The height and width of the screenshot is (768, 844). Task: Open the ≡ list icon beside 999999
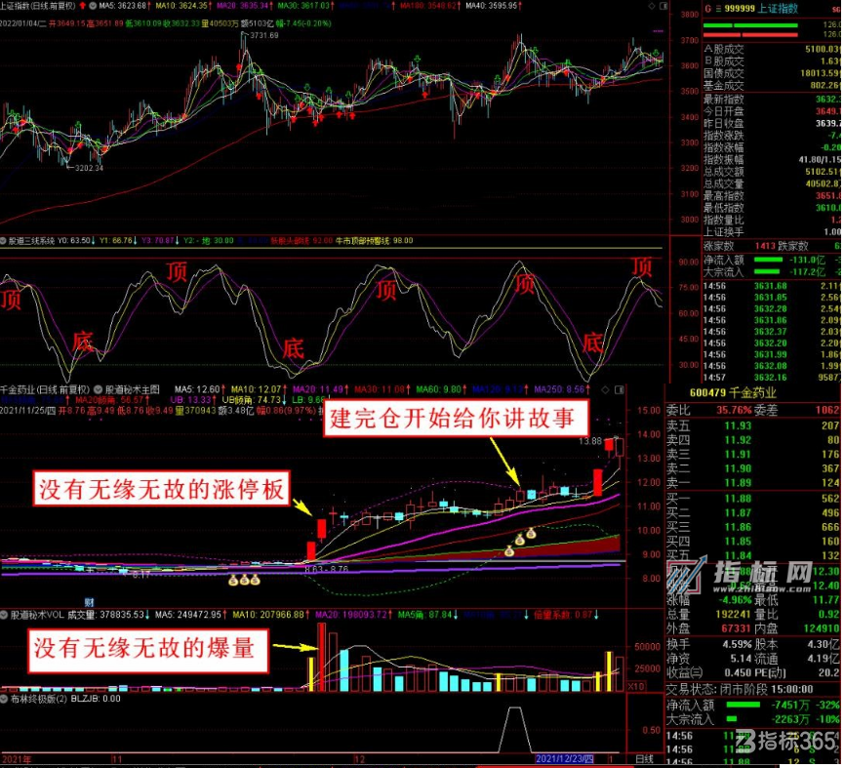pyautogui.click(x=717, y=8)
